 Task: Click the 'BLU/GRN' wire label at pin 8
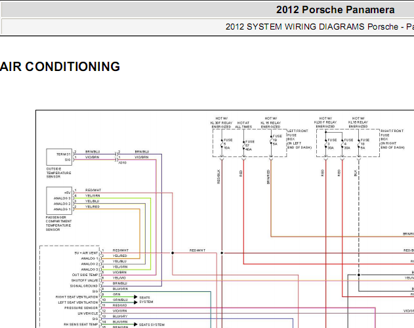[x=120, y=289]
